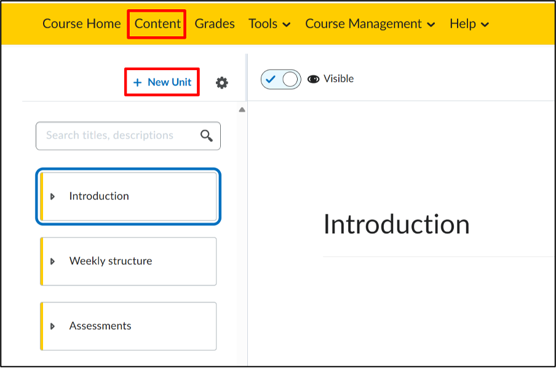
Task: Click the magnifying glass search icon
Action: [207, 135]
